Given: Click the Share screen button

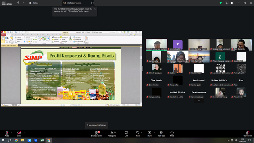Looking at the screenshot, I should pos(149,134).
